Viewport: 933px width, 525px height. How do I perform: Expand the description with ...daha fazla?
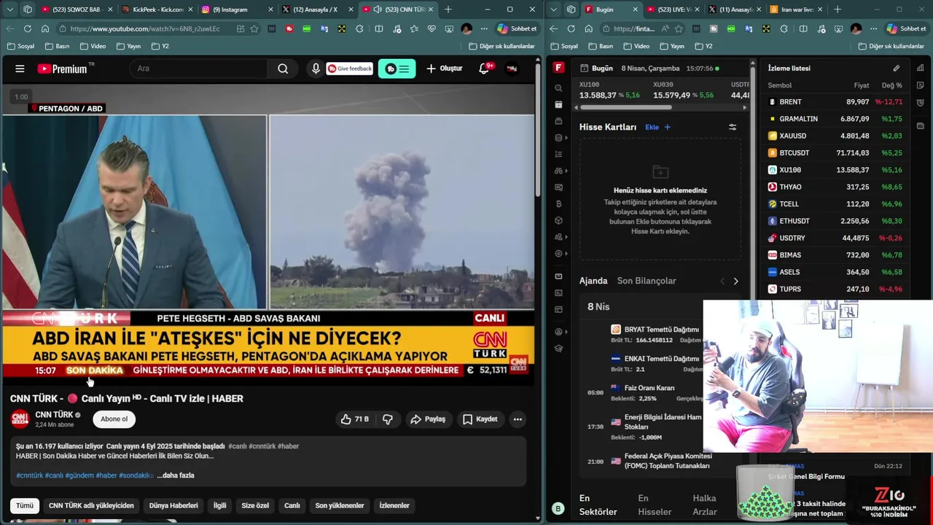click(x=176, y=475)
